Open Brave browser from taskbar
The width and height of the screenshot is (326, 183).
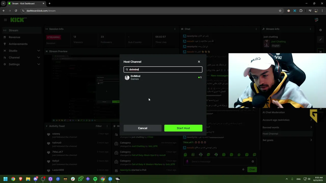click(x=21, y=179)
